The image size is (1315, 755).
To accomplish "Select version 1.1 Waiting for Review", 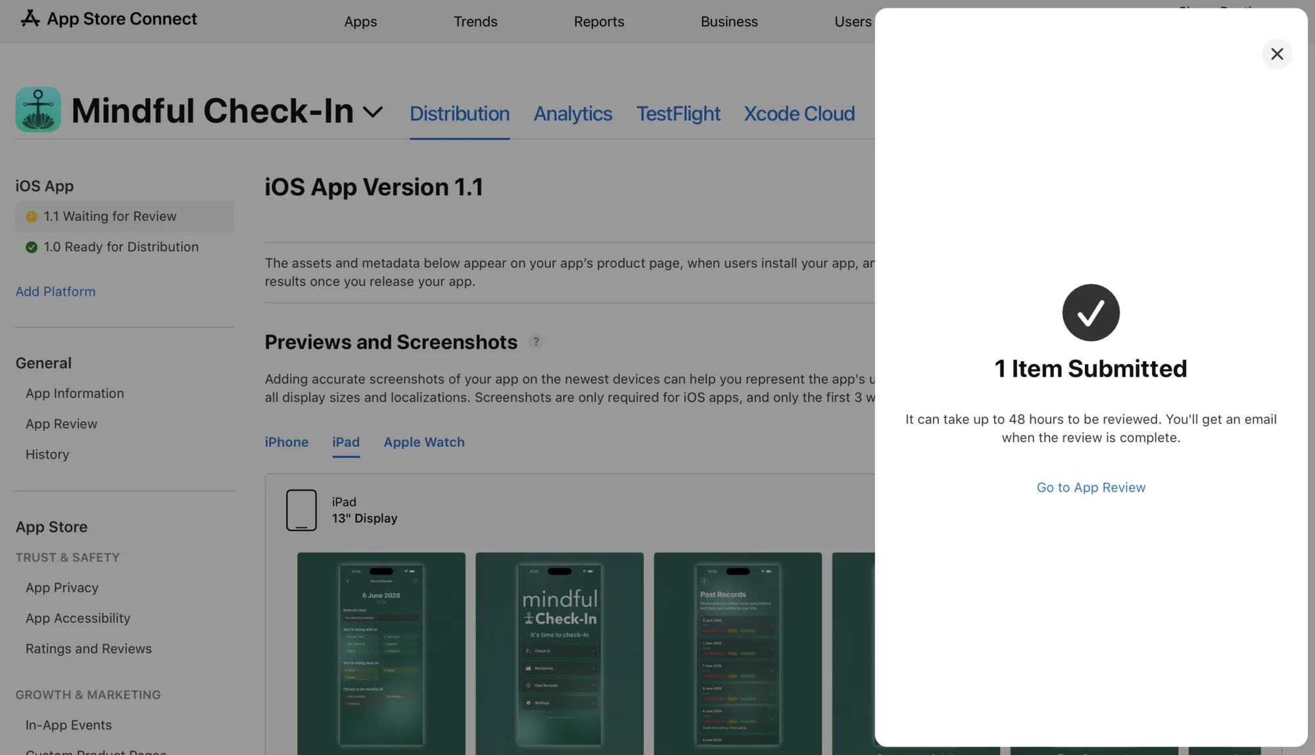I will (124, 216).
